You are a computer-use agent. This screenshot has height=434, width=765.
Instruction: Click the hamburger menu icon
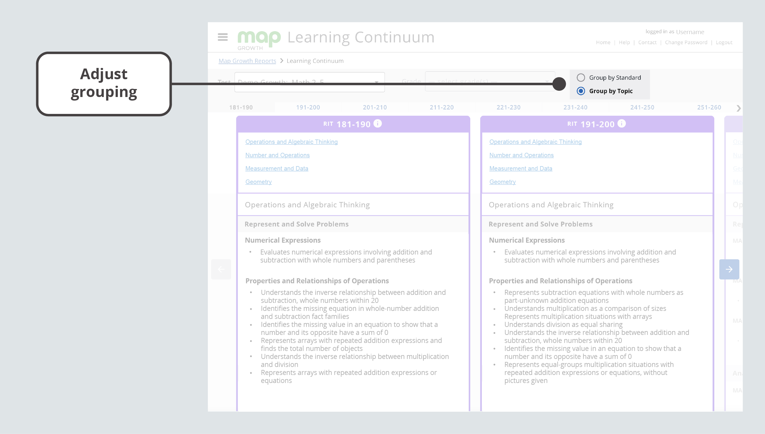coord(222,37)
